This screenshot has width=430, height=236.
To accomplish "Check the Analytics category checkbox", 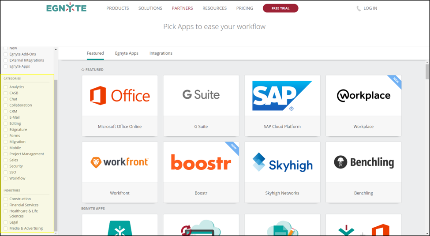I will coord(6,87).
